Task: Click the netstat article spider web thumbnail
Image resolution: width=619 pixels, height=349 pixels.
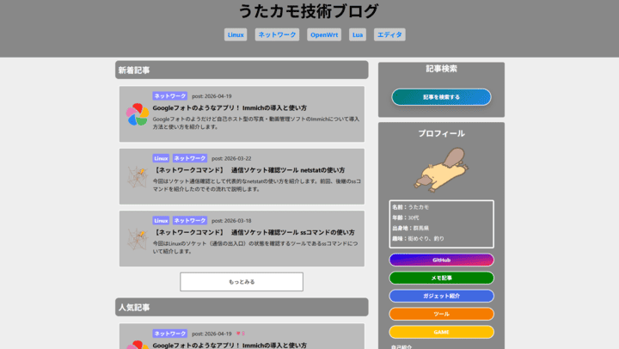Action: [x=138, y=177]
